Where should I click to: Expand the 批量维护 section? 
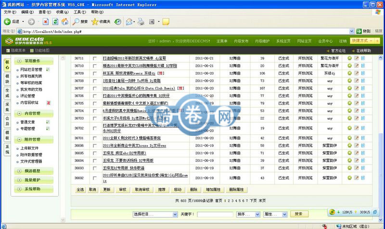pyautogui.click(x=19, y=180)
